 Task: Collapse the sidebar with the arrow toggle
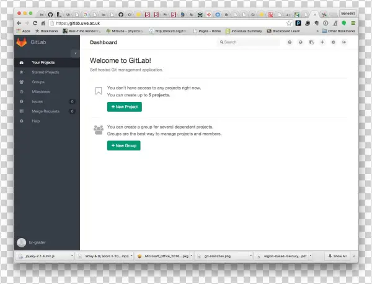click(x=75, y=53)
